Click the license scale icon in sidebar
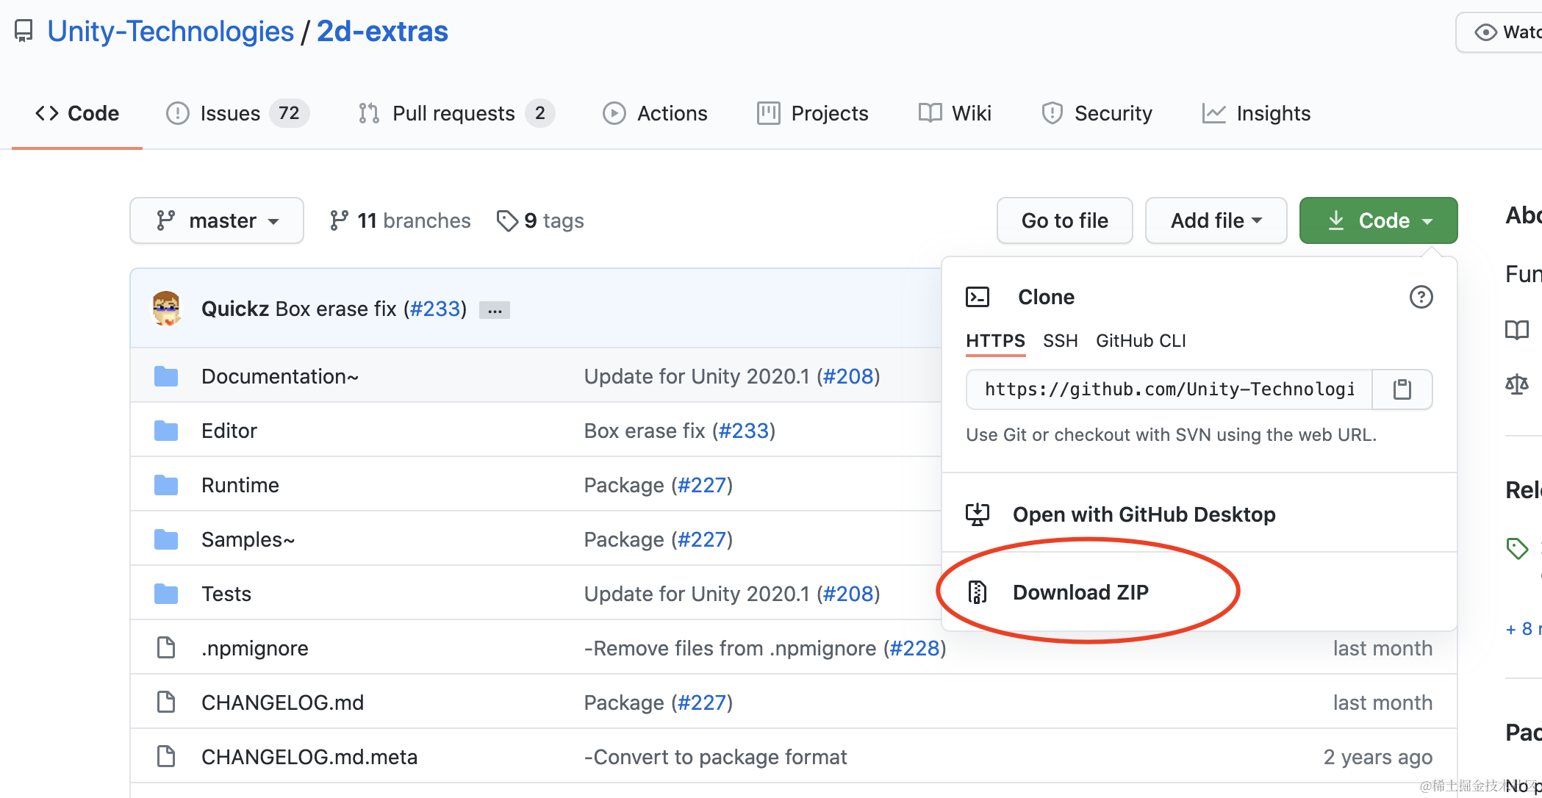Viewport: 1542px width, 798px height. click(x=1517, y=384)
